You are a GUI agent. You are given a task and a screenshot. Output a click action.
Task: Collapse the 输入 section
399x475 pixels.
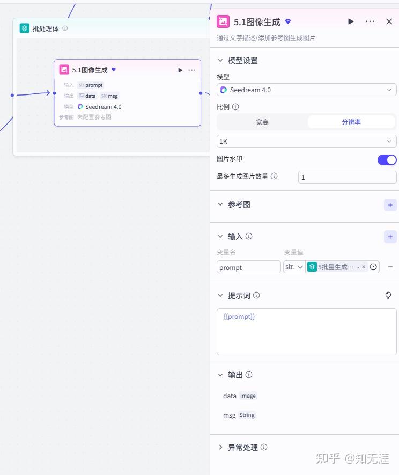click(220, 236)
